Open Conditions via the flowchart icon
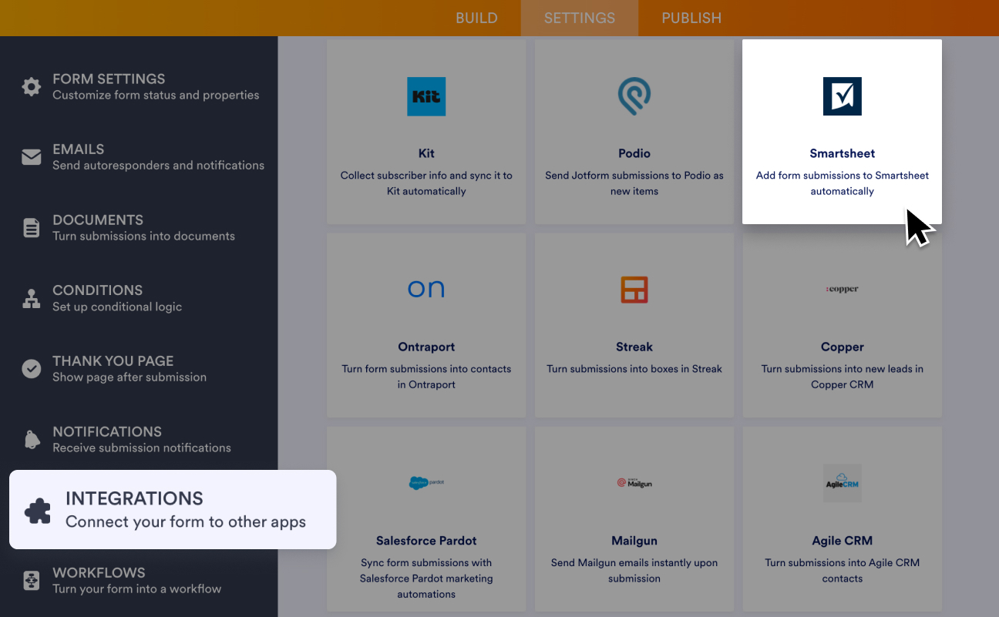This screenshot has height=617, width=999. [x=31, y=298]
